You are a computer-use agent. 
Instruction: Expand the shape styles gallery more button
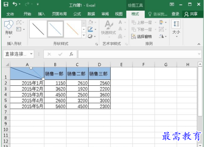point(84,35)
